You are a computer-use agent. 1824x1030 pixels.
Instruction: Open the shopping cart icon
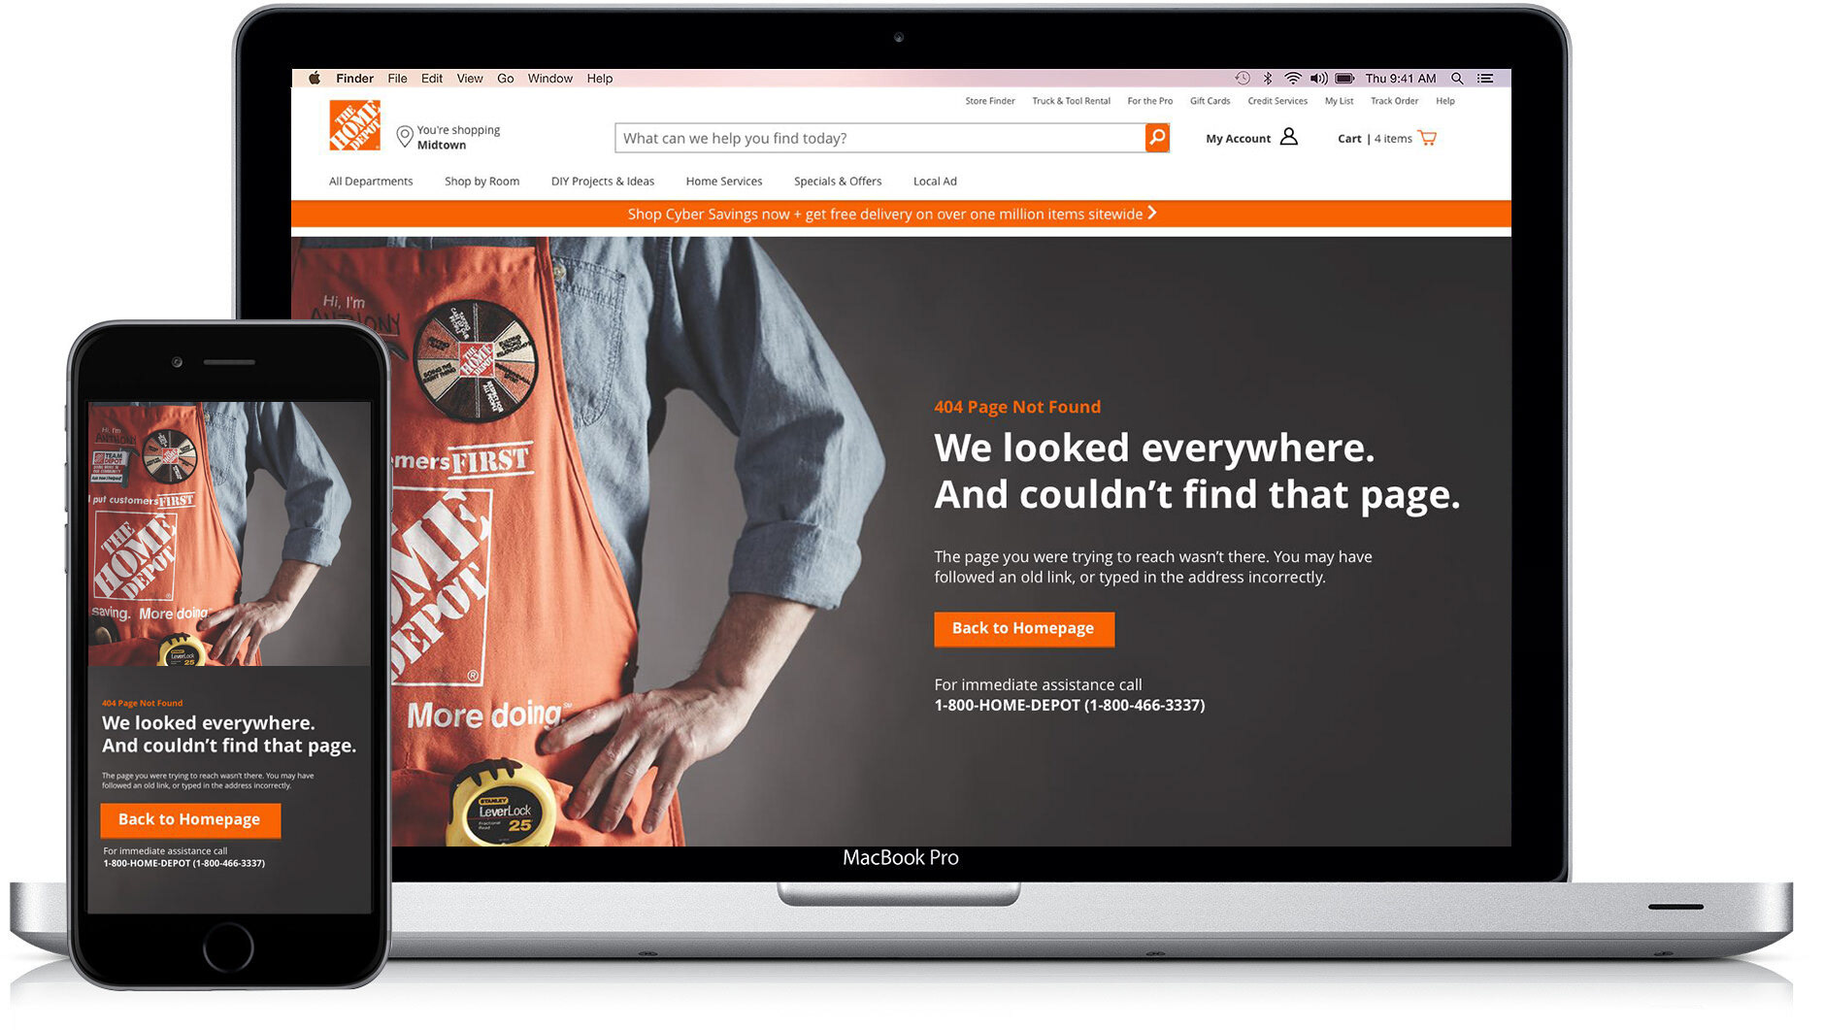point(1427,138)
